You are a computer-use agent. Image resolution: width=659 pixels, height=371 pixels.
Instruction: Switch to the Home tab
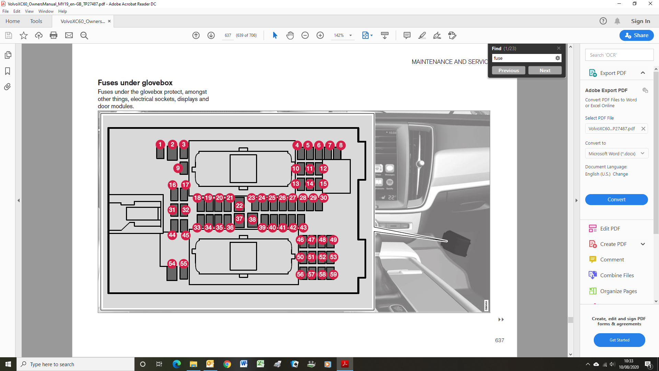tap(13, 21)
